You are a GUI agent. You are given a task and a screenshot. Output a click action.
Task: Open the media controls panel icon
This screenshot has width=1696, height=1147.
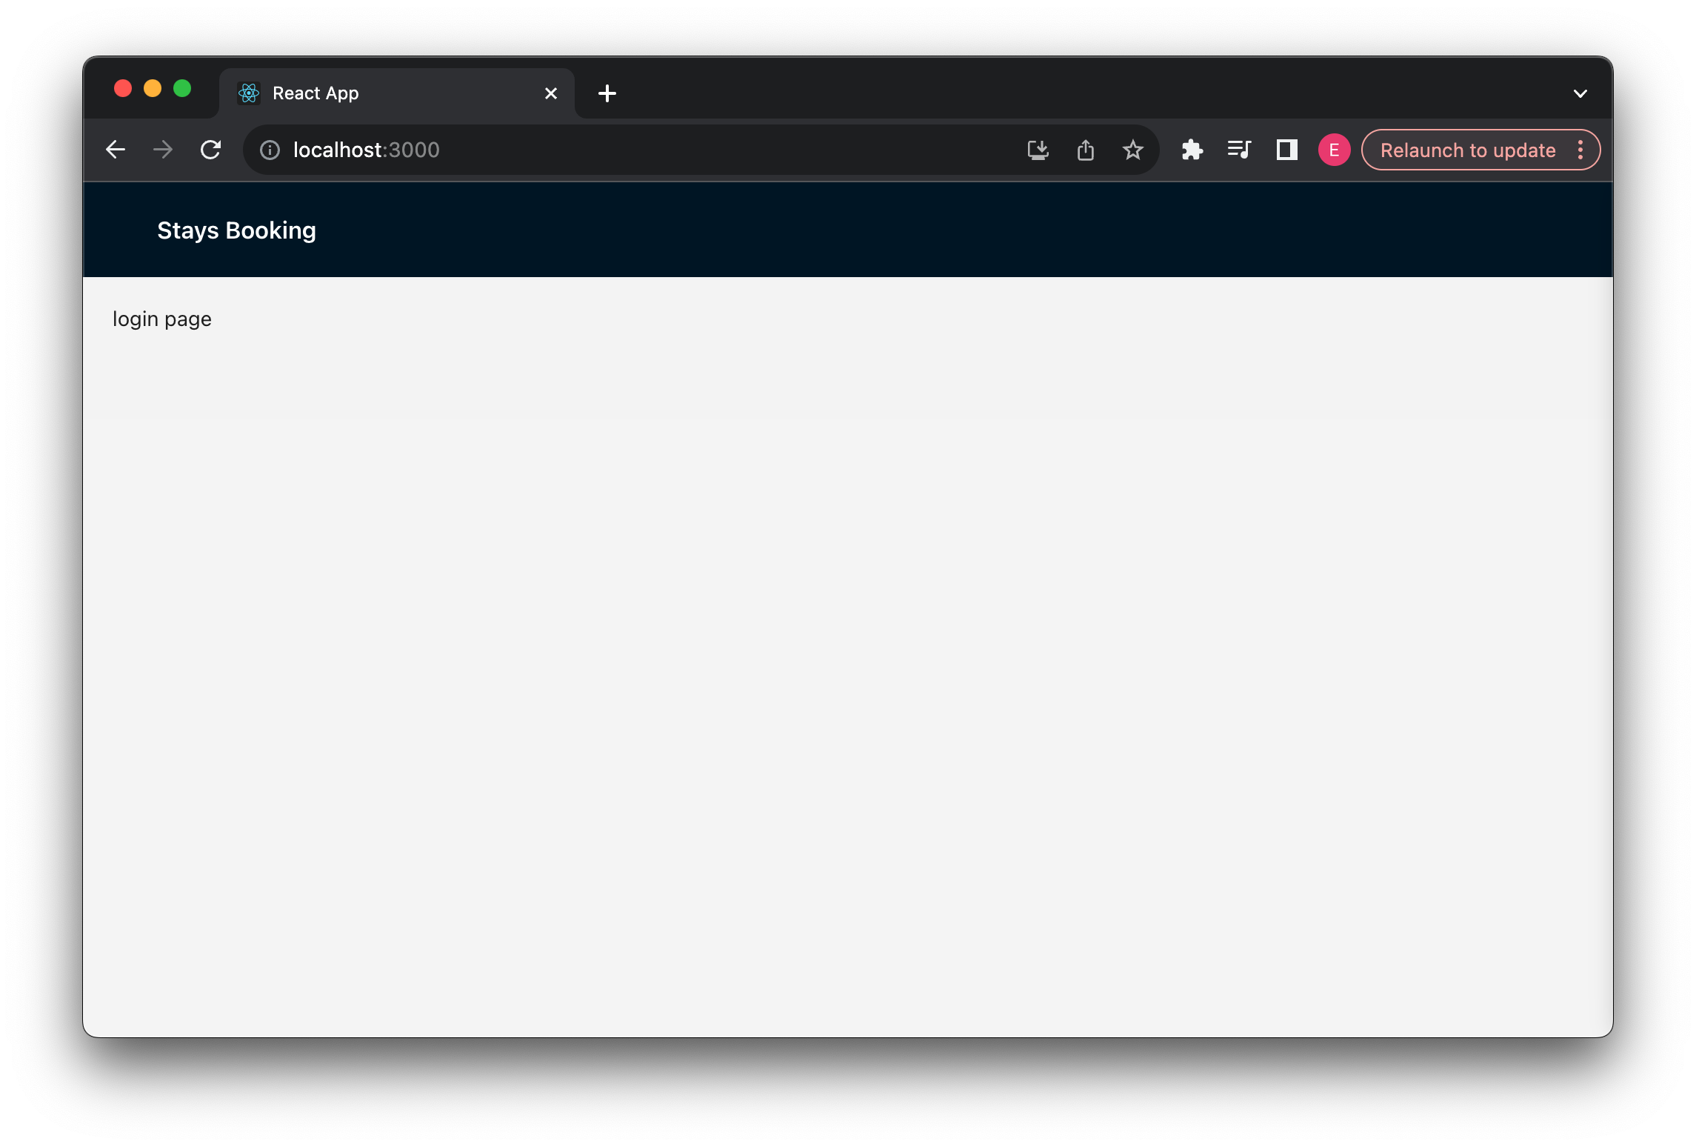coord(1239,149)
